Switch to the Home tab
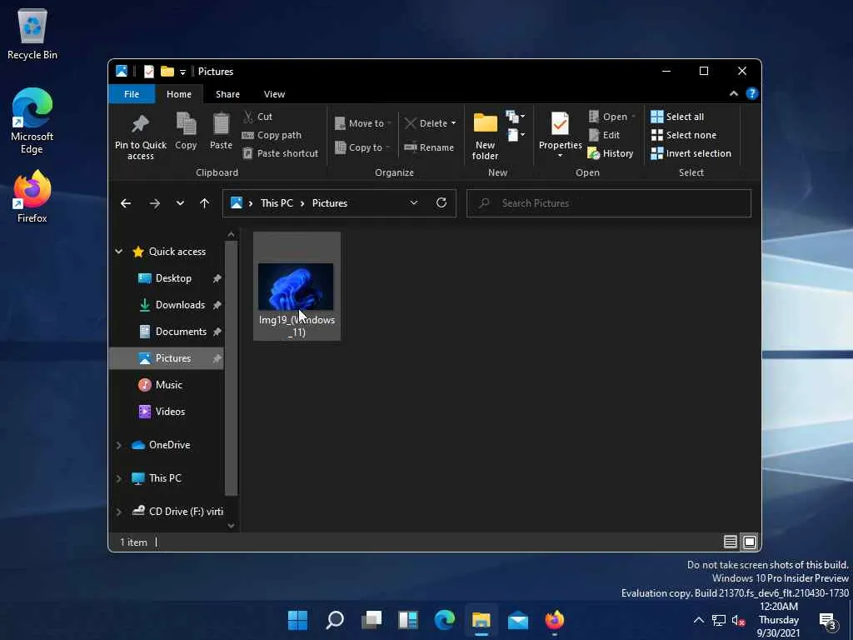The width and height of the screenshot is (853, 640). click(x=179, y=94)
